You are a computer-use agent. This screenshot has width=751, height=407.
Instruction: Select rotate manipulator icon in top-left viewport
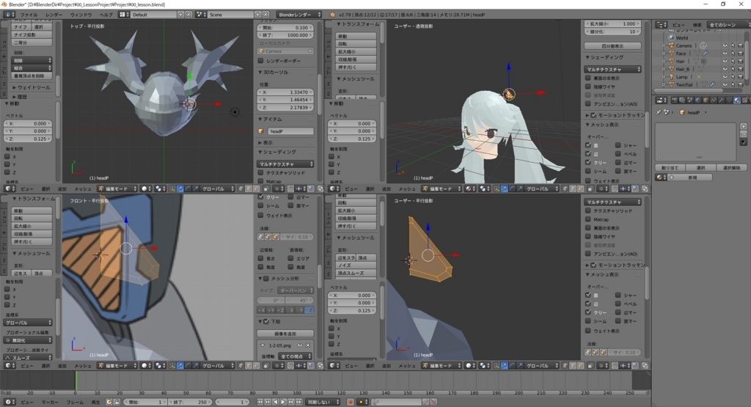(x=188, y=188)
